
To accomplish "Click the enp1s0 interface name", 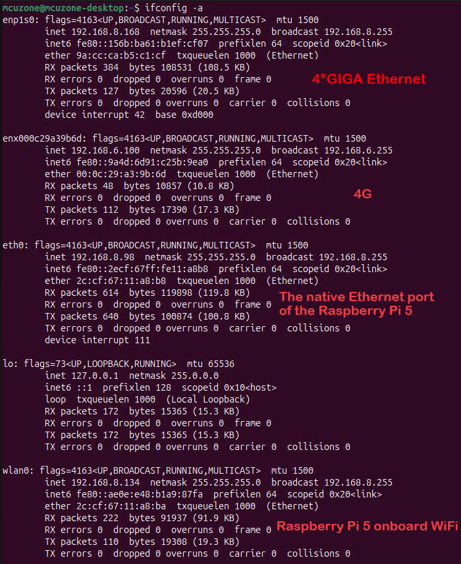I will pyautogui.click(x=20, y=20).
